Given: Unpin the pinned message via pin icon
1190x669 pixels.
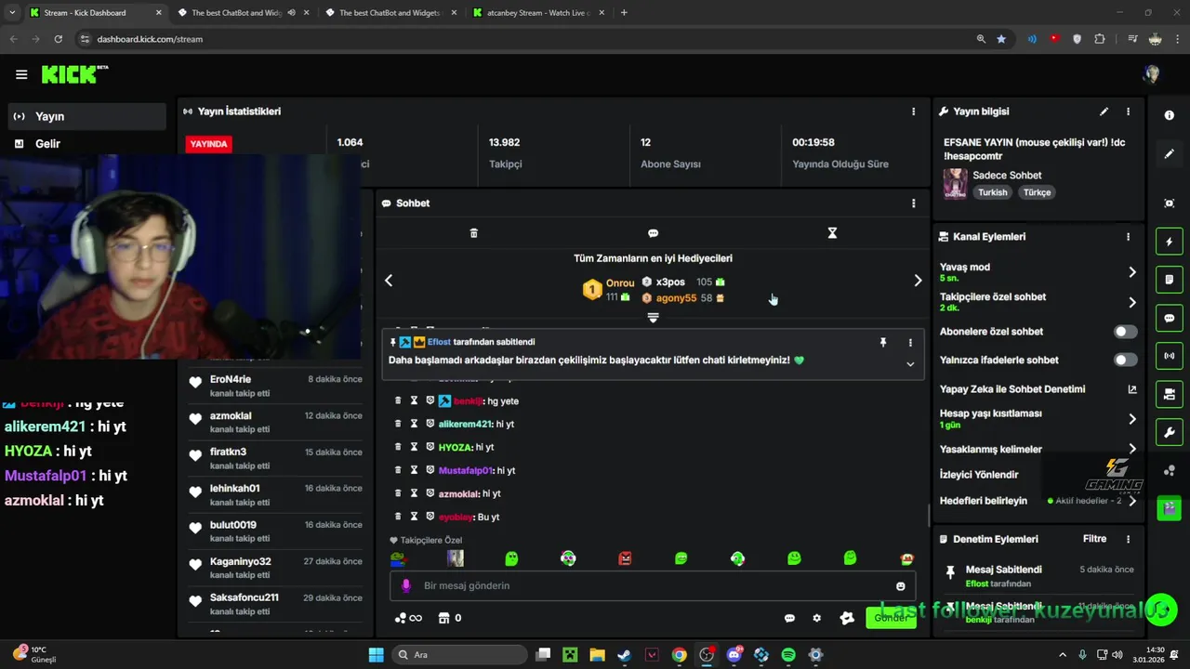Looking at the screenshot, I should [882, 342].
